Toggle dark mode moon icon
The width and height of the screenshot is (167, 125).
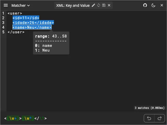pyautogui.click(x=153, y=5)
